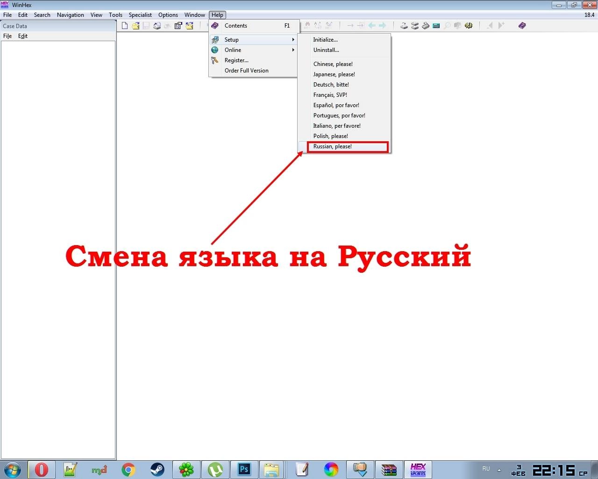The height and width of the screenshot is (479, 598).
Task: Click the WinHex taskbar button
Action: 418,469
